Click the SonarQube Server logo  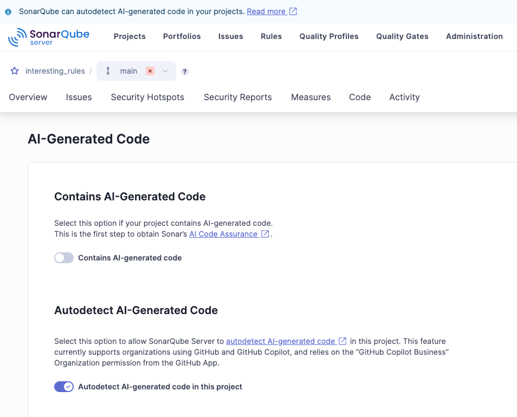49,36
